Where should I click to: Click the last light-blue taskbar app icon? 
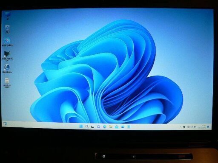[129, 126]
